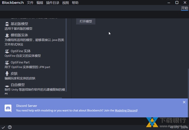Screen dimensions: 189x130
Task: Click the 打开模型 button
Action: 86,21
